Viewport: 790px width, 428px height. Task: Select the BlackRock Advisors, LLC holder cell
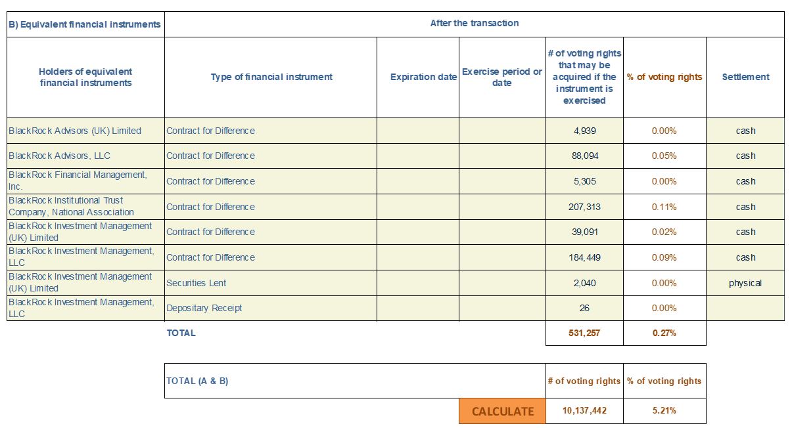tap(85, 156)
